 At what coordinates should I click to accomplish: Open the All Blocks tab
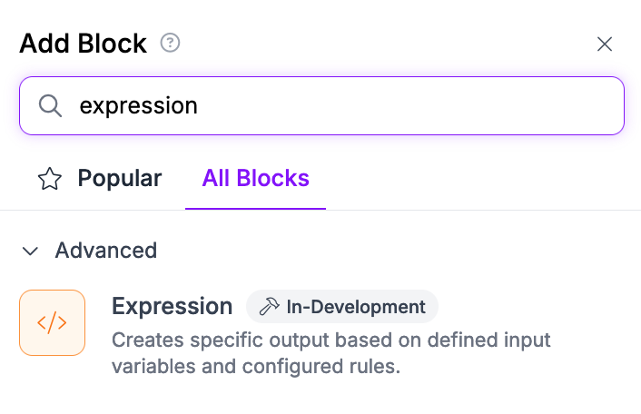[x=255, y=178]
